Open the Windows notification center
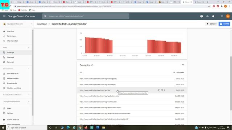The width and height of the screenshot is (232, 130). tap(228, 127)
